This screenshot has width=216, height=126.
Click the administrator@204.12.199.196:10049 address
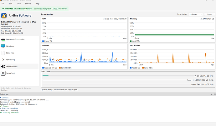click(x=50, y=9)
